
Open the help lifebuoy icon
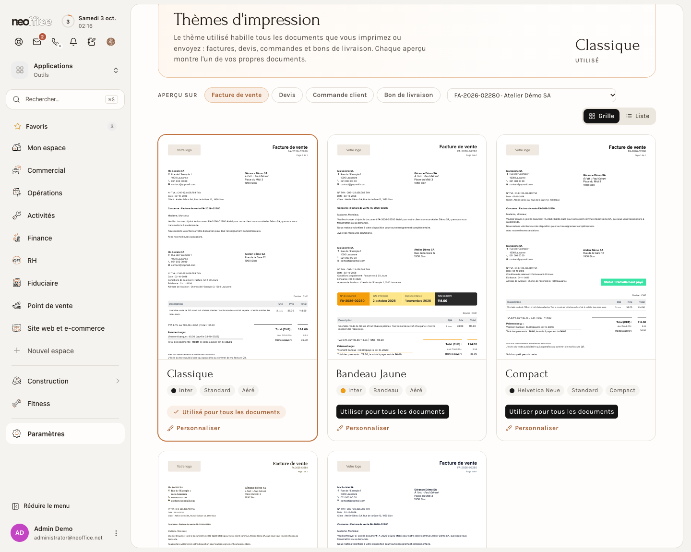tap(19, 42)
